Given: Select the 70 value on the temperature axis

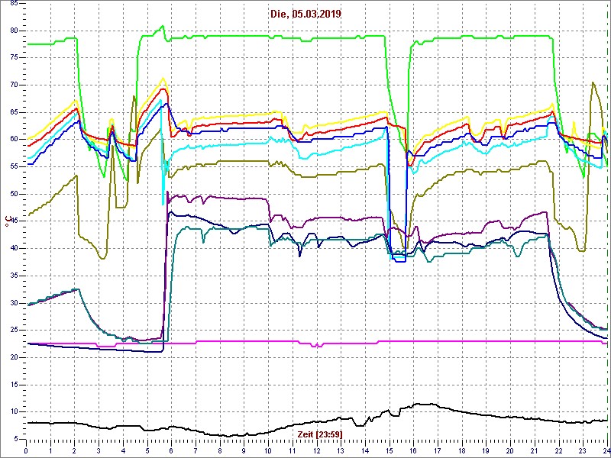Looking at the screenshot, I should pyautogui.click(x=13, y=85).
